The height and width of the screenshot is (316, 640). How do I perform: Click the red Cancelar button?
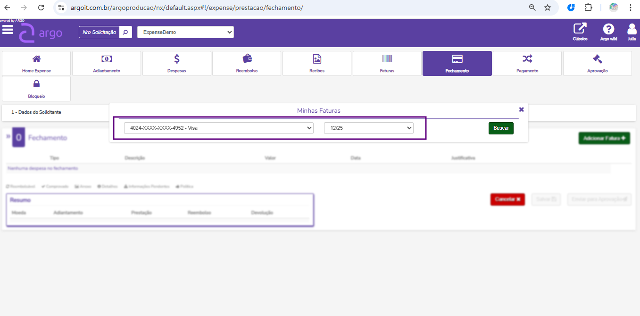tap(507, 200)
